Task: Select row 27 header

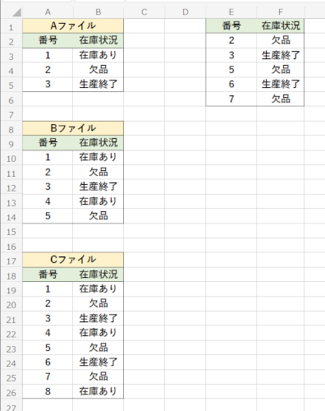Action: pyautogui.click(x=11, y=407)
